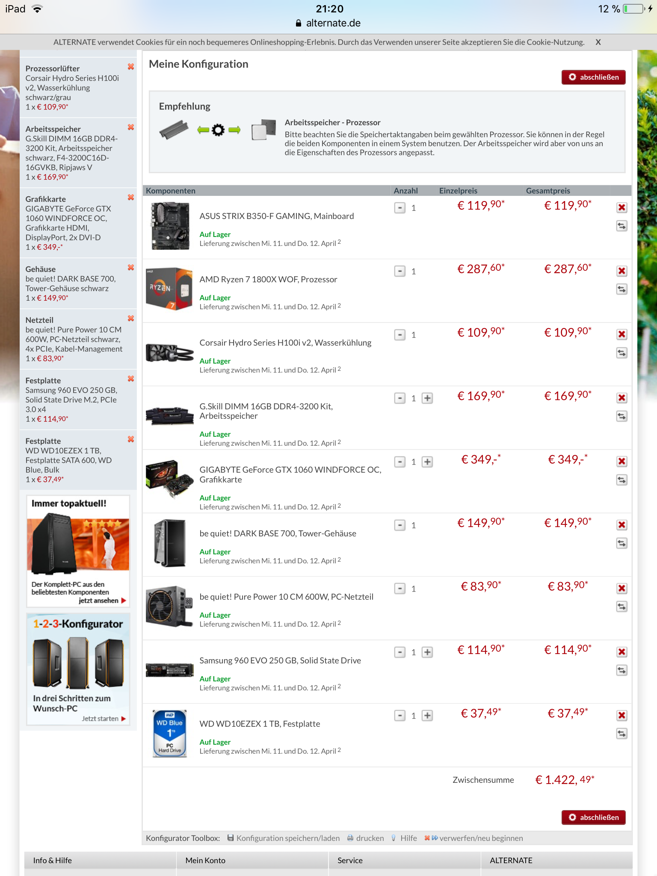Remove be quiet! Pure Power 10 PSU row
The image size is (657, 876).
point(621,588)
